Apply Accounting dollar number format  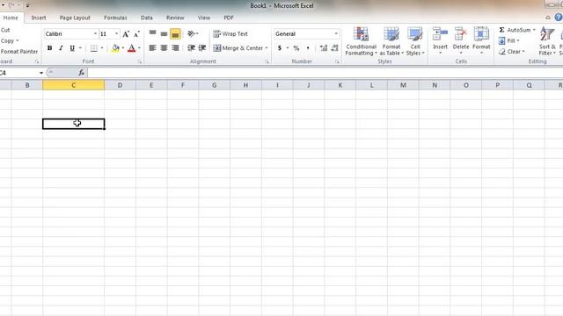280,48
